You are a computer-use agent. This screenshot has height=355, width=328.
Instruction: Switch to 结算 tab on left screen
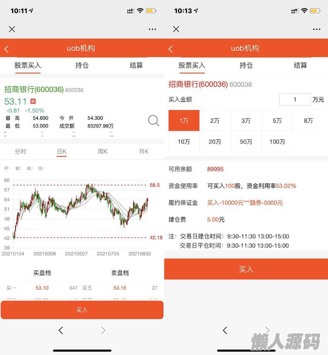coord(136,66)
